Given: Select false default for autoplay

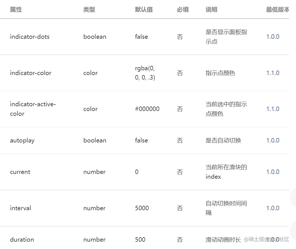Looking at the screenshot, I should 142,140.
